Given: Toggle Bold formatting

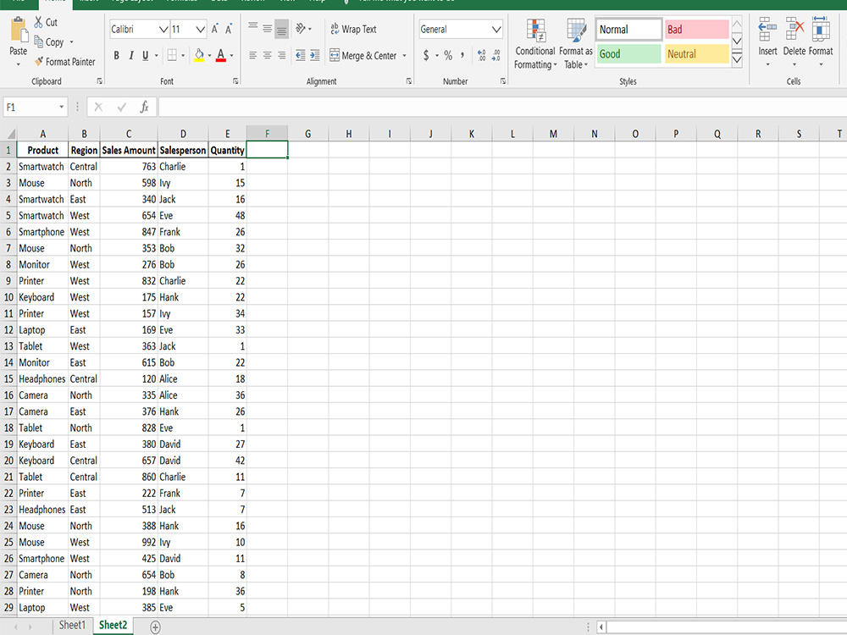Looking at the screenshot, I should (x=116, y=55).
